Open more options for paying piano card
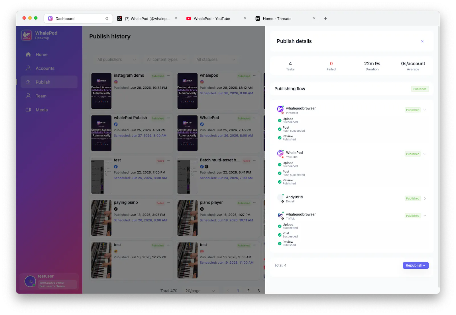456x315 pixels. [x=168, y=203]
